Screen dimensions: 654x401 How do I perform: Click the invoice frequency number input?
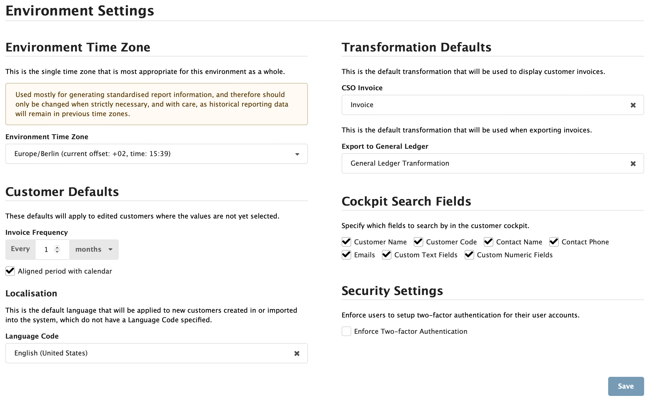click(46, 249)
